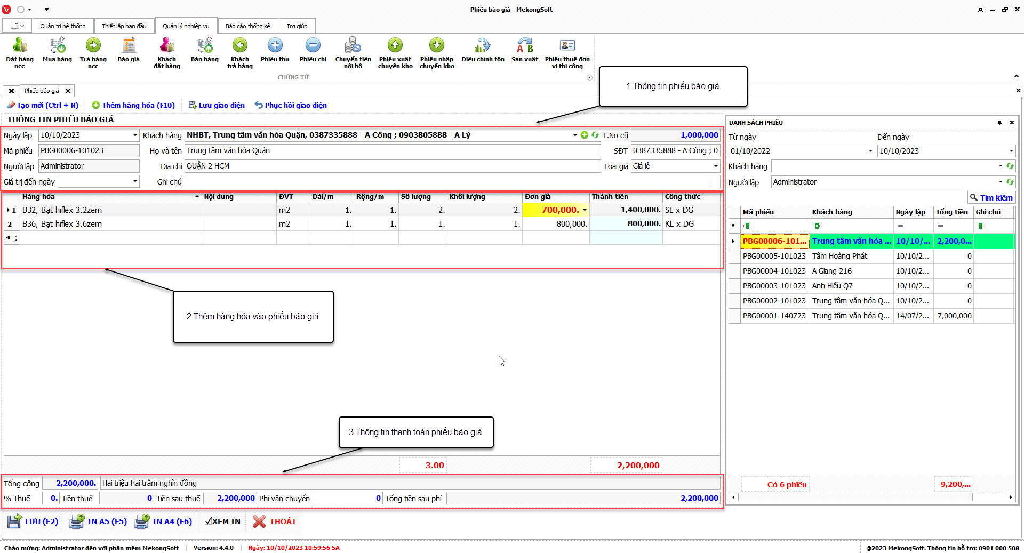Viewport: 1024px width, 553px height.
Task: Expand the Giá trị đến ngày dropdown
Action: (135, 182)
